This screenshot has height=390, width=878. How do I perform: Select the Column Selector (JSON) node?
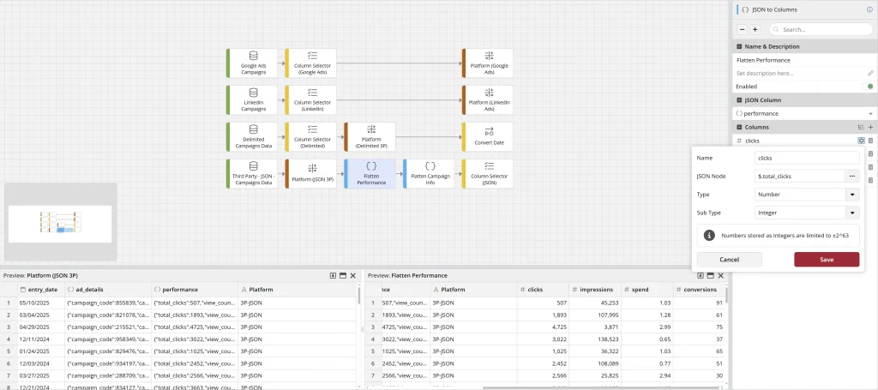(488, 173)
